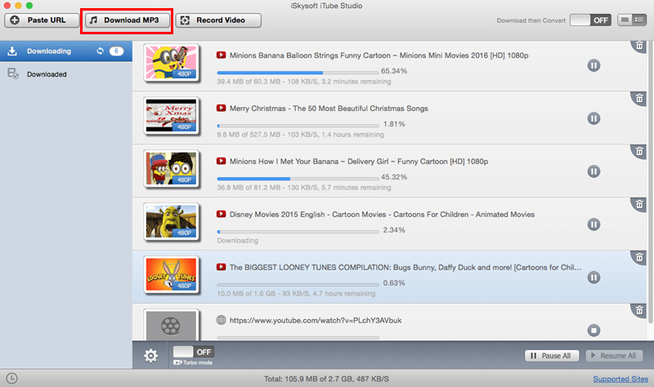Click the 0.63% progress bar
This screenshot has width=654, height=387.
(x=298, y=284)
